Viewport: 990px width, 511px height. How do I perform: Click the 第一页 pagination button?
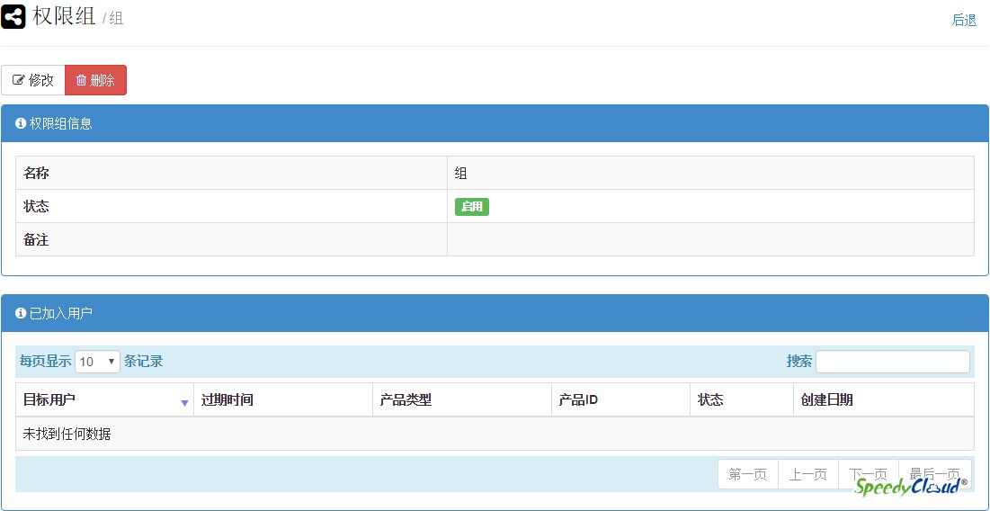(x=748, y=474)
